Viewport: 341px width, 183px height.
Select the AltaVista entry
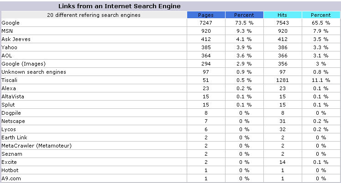click(x=13, y=97)
